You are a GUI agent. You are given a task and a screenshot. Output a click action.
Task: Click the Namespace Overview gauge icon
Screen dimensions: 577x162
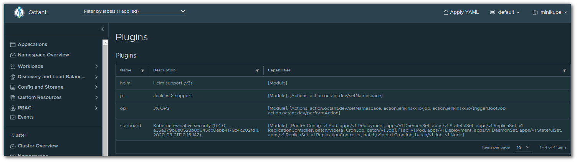13,55
